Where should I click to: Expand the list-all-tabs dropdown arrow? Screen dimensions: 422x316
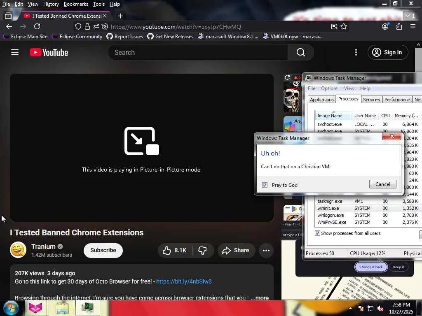point(410,16)
